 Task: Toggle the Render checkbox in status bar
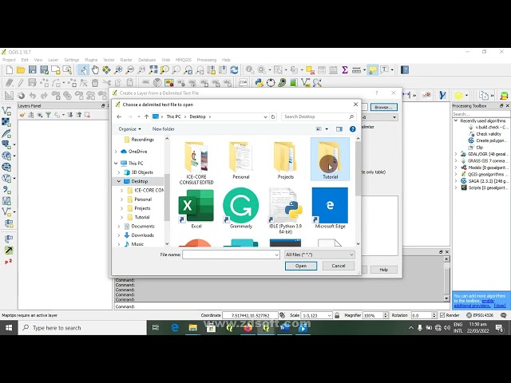pos(442,315)
